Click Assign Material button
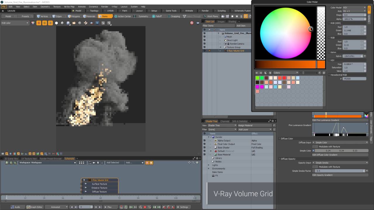Image resolution: width=374 pixels, height=210 pixels. tap(255, 125)
